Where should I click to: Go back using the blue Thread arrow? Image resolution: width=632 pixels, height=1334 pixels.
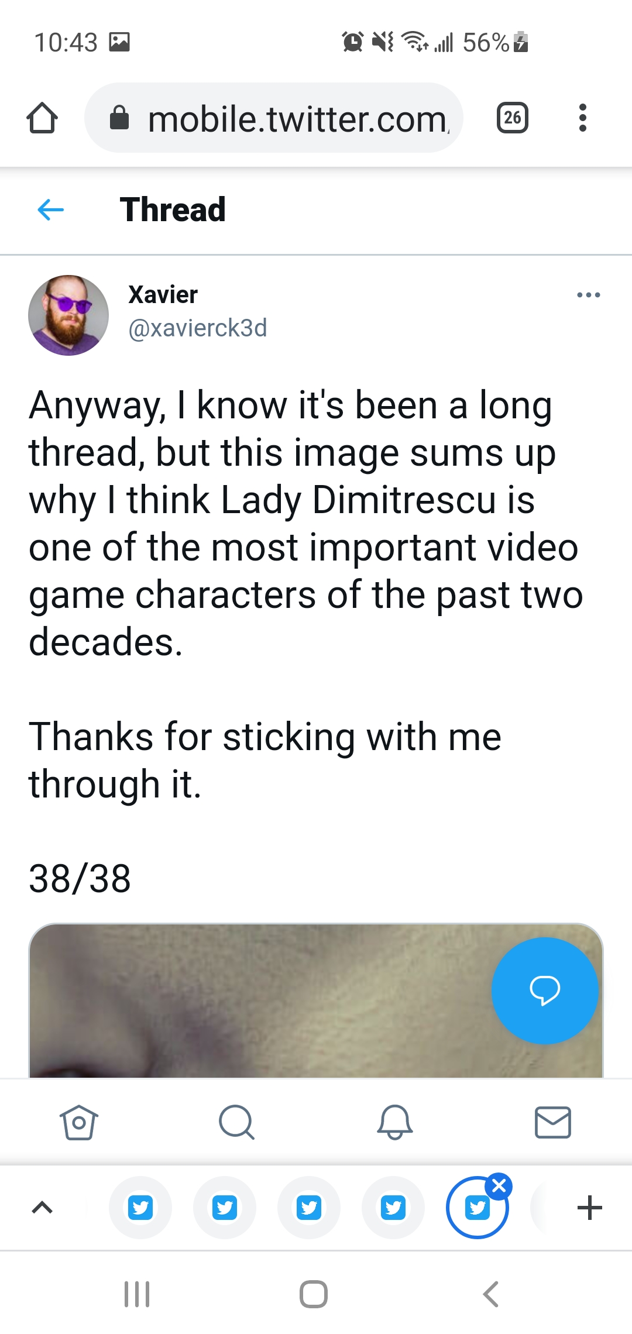50,209
